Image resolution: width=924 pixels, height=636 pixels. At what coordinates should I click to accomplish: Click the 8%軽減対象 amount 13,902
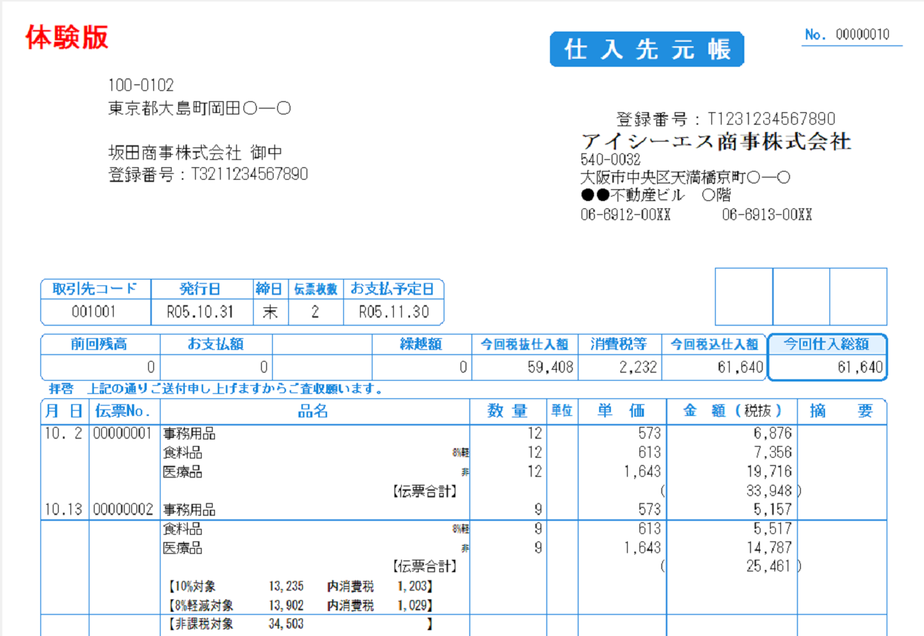[x=287, y=605]
